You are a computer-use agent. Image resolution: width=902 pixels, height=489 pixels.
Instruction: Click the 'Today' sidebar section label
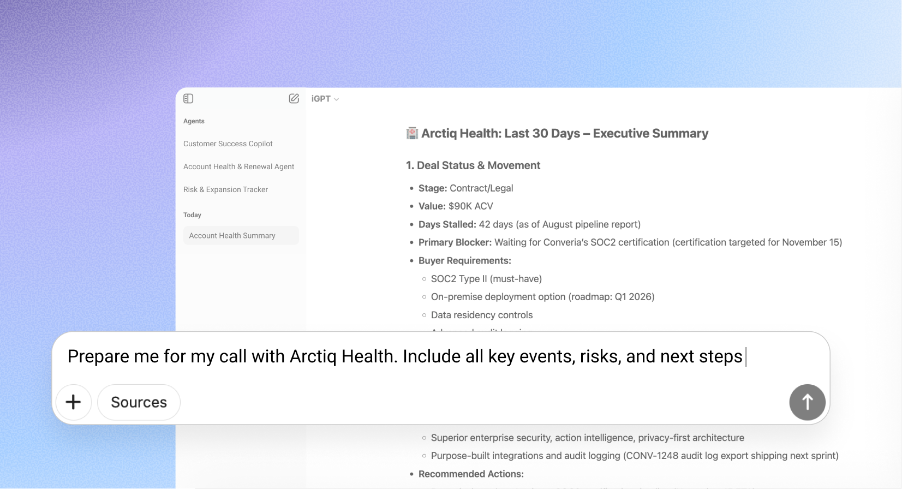click(x=192, y=215)
